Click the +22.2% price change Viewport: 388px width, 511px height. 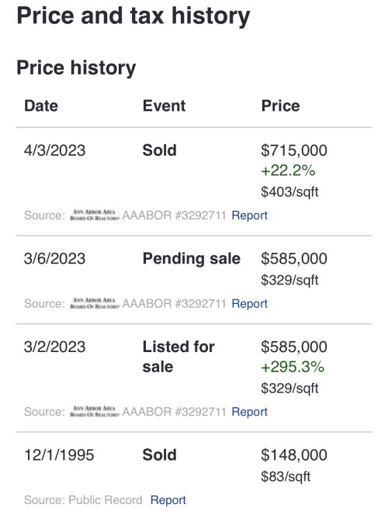click(288, 171)
